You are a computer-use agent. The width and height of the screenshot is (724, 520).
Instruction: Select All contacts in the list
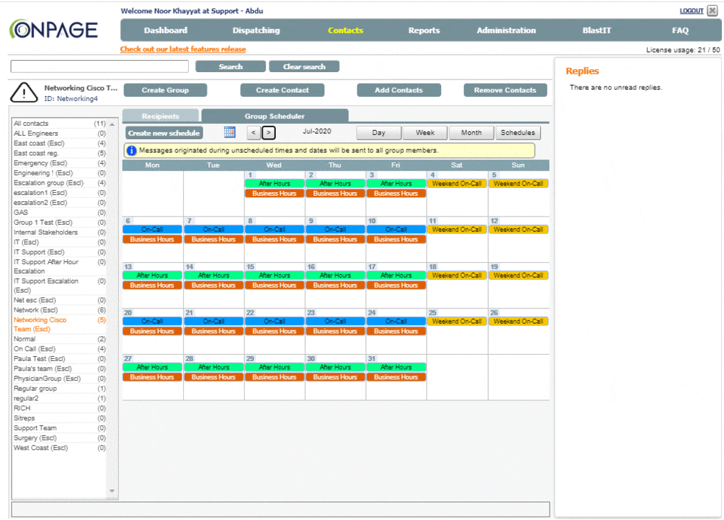click(31, 123)
